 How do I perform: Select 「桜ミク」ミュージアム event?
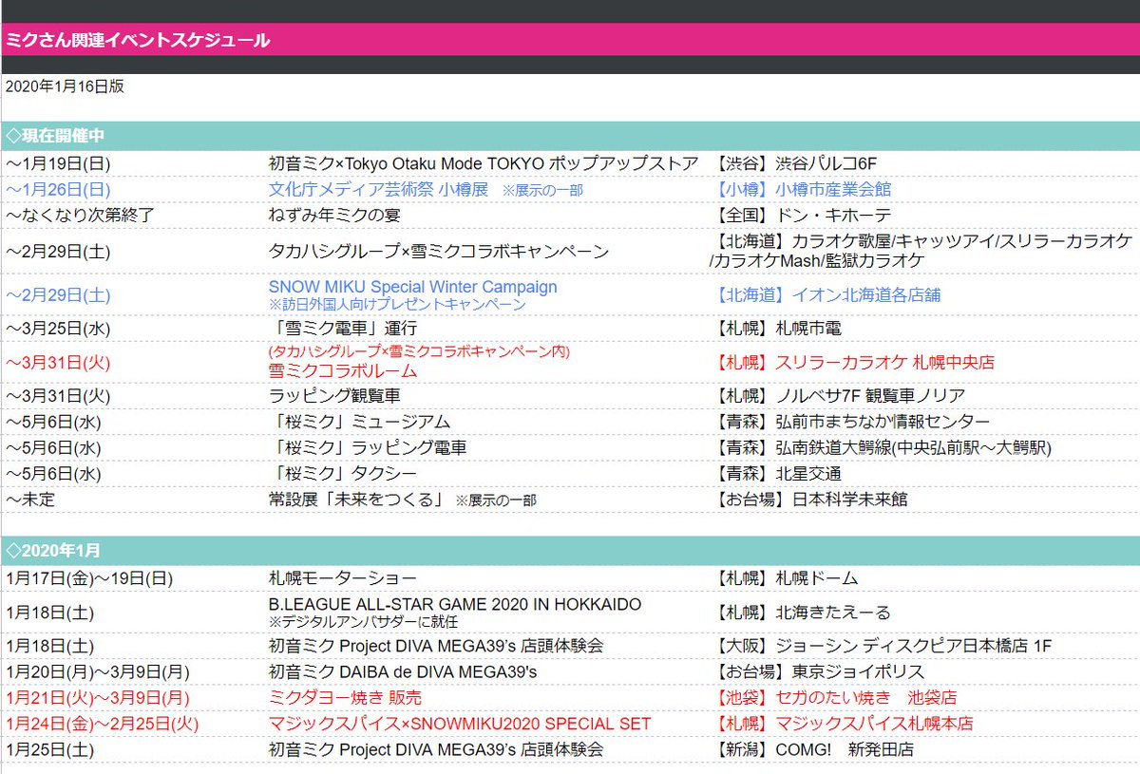point(359,422)
